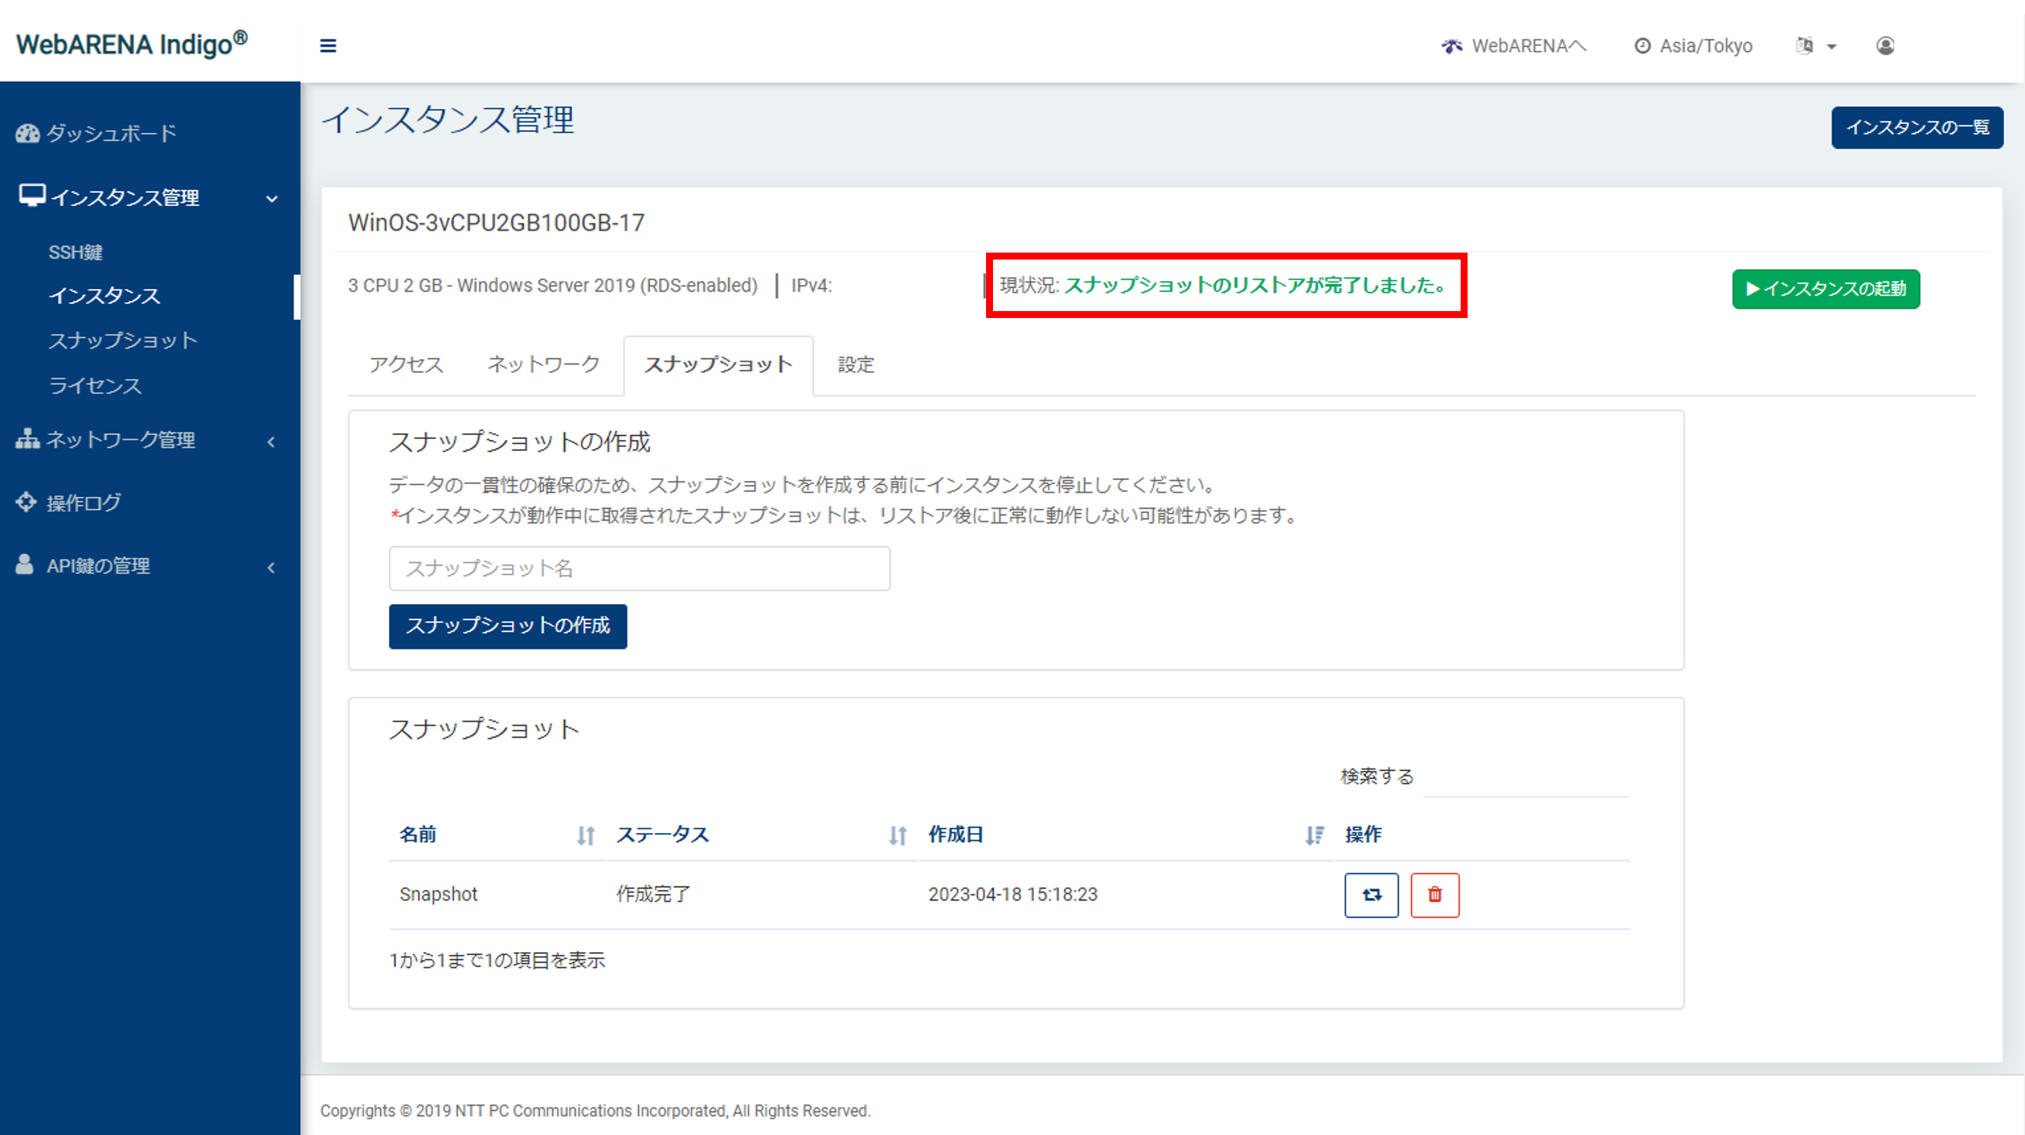The width and height of the screenshot is (2025, 1135).
Task: Switch to the 設定 tab
Action: (x=856, y=365)
